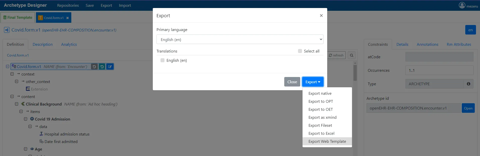Click the Open button beside Archetype id
Screen dimensions: 480x156
(468, 108)
